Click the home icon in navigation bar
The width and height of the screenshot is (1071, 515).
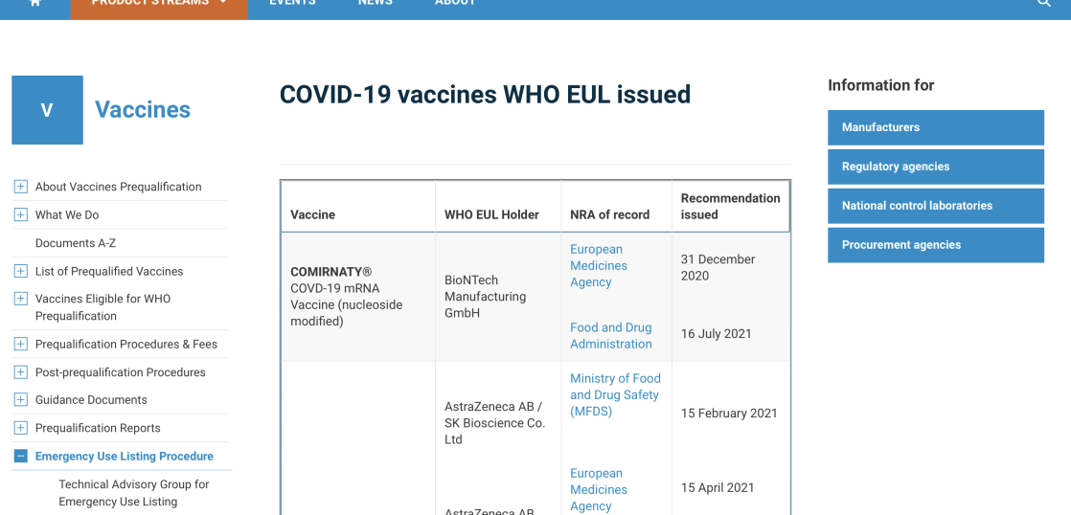pyautogui.click(x=35, y=3)
